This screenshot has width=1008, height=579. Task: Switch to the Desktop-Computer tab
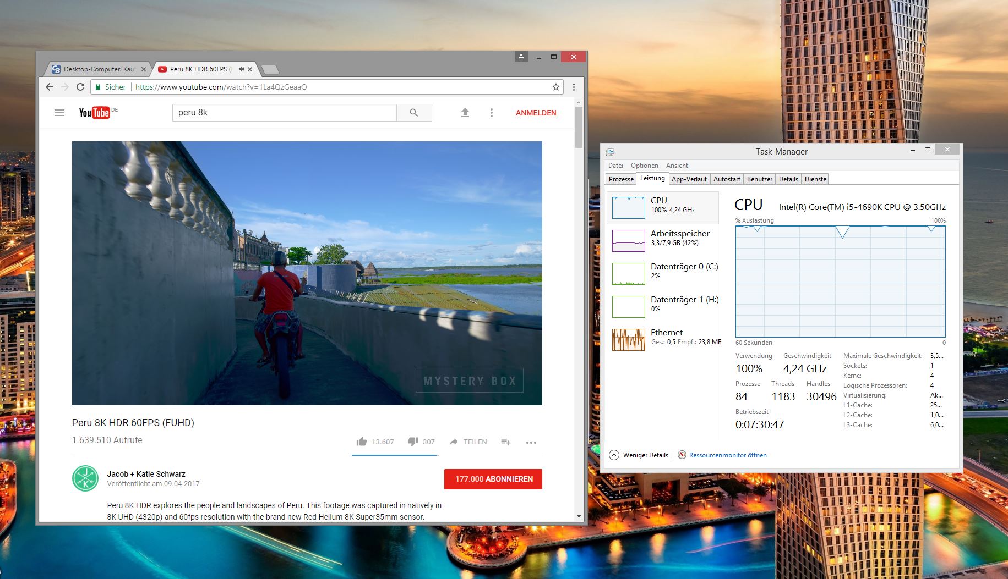99,69
